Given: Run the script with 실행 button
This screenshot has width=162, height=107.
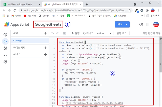Looking at the screenshot, I should 76,33.
